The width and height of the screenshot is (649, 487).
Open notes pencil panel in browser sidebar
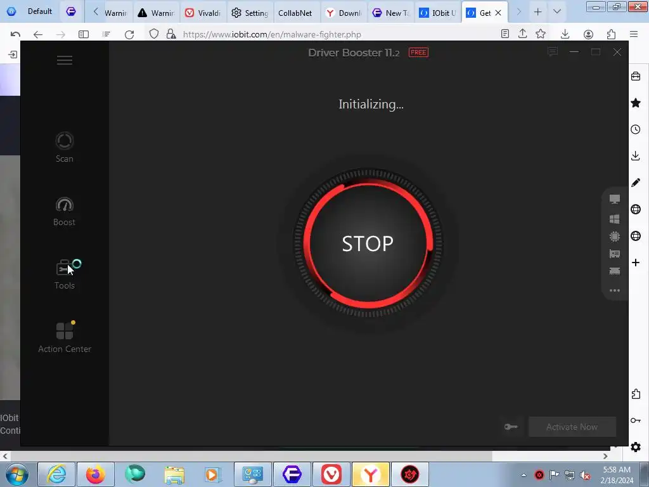click(636, 183)
